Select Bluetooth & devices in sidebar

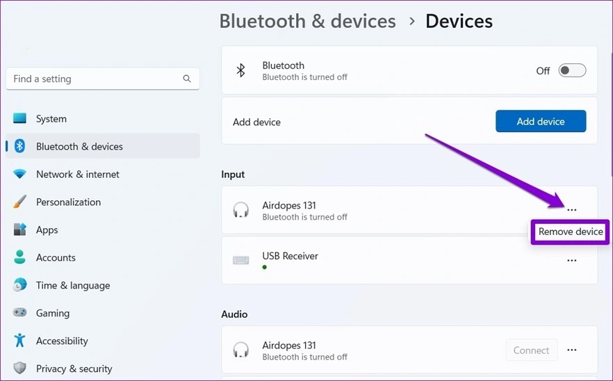click(x=103, y=146)
